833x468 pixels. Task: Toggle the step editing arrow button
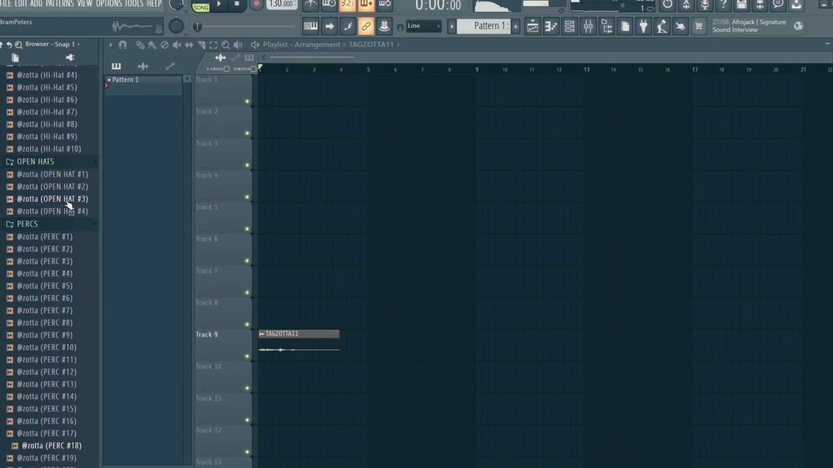pos(329,26)
